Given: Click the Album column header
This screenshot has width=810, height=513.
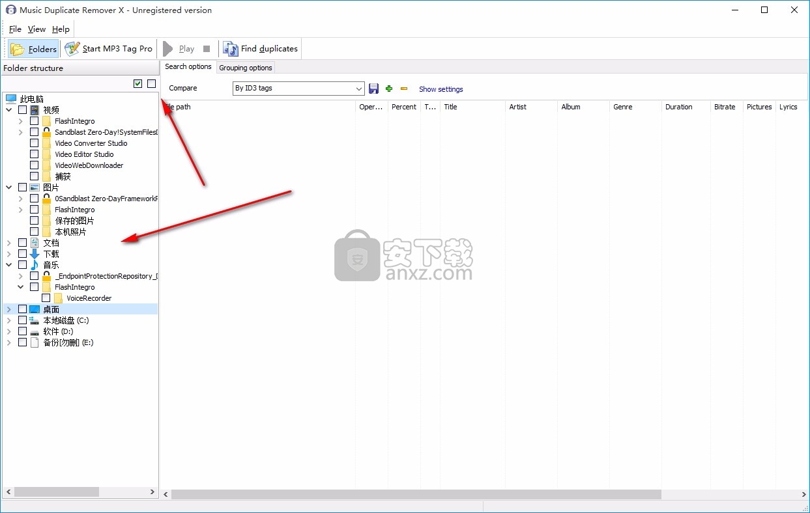Looking at the screenshot, I should (x=583, y=107).
